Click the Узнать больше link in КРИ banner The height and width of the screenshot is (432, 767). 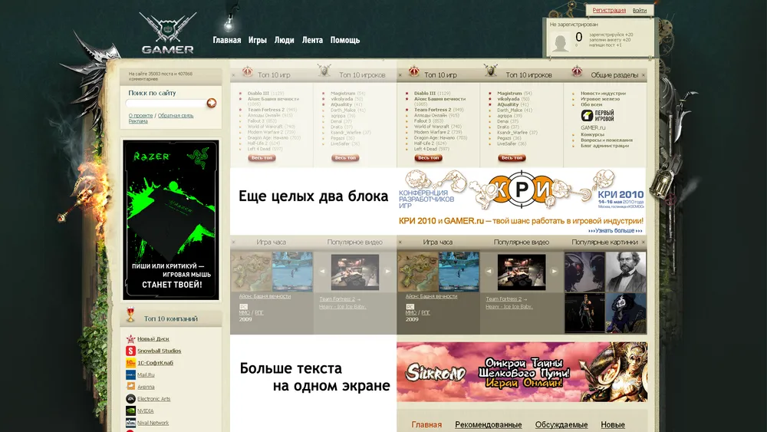coord(615,230)
